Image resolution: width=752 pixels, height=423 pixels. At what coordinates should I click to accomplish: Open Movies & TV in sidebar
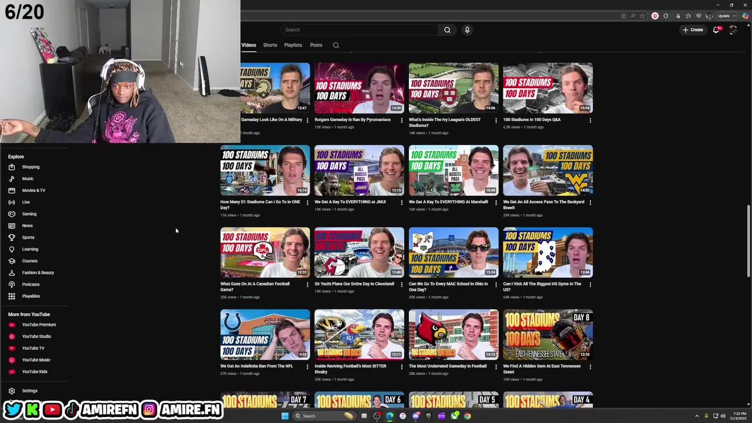33,190
